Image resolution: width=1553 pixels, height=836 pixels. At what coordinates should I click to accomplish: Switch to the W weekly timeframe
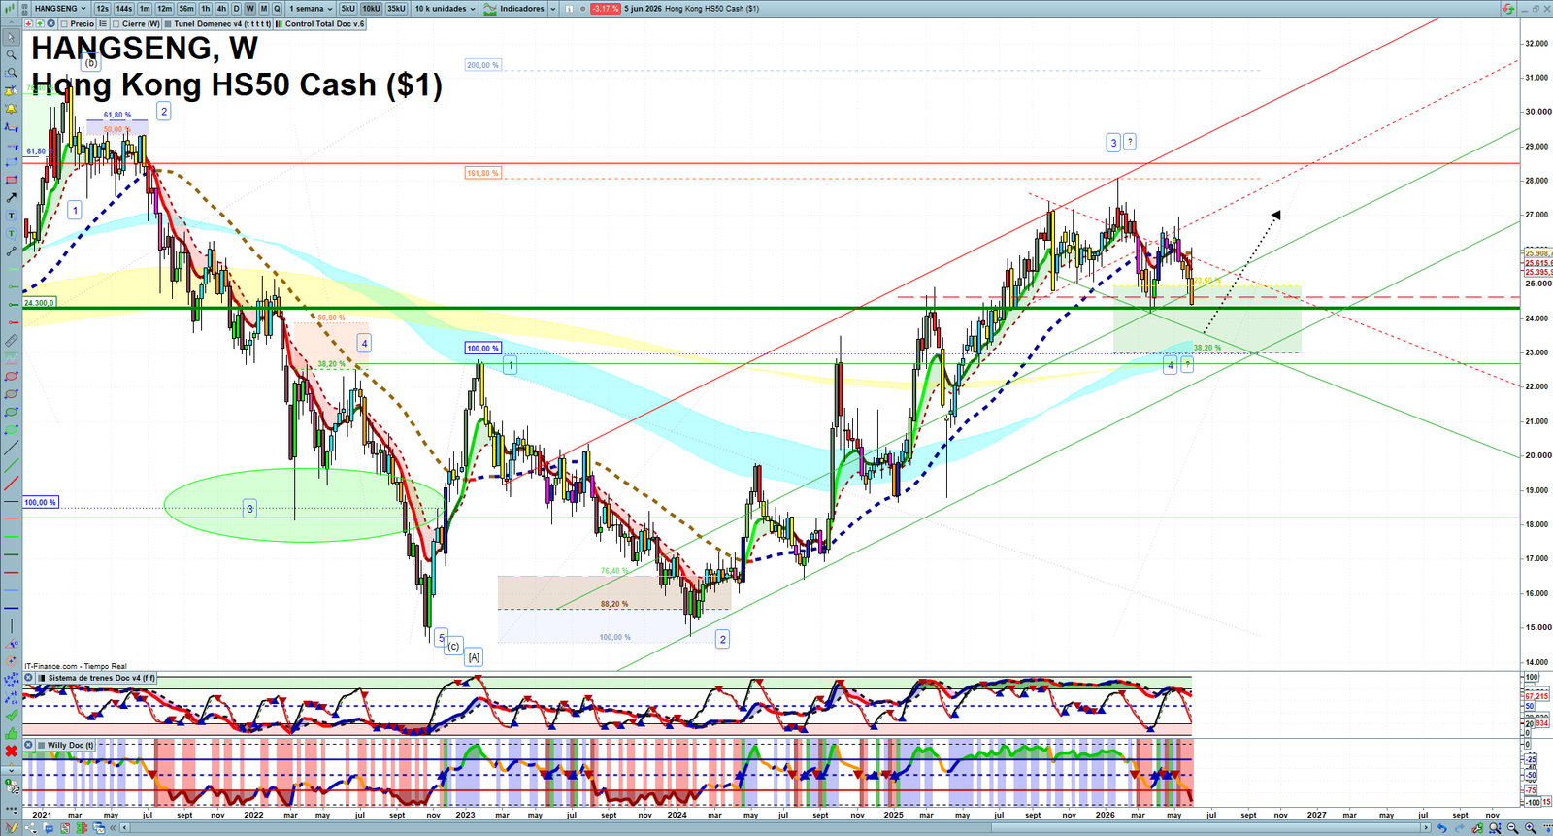[x=249, y=8]
